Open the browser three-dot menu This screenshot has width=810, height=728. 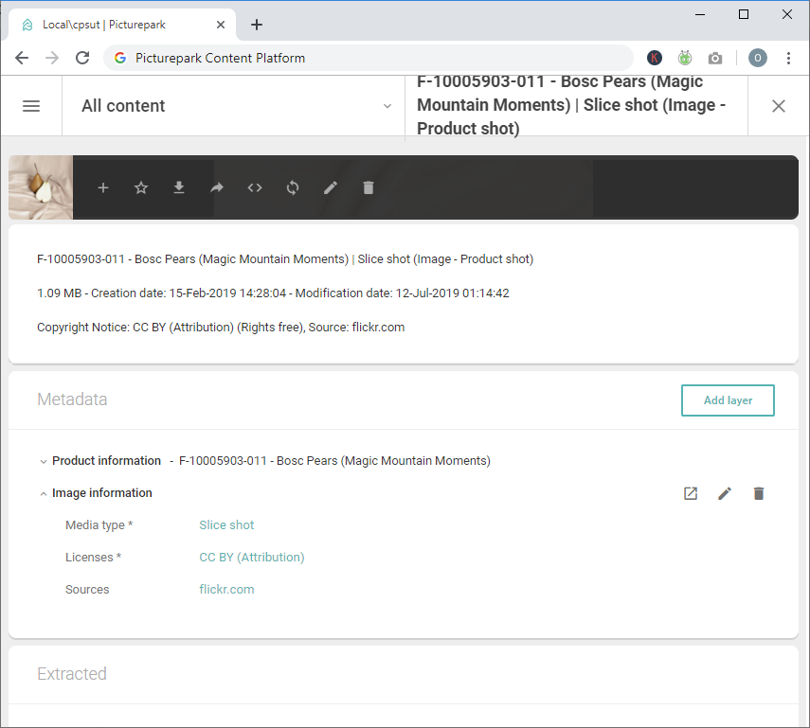tap(788, 58)
